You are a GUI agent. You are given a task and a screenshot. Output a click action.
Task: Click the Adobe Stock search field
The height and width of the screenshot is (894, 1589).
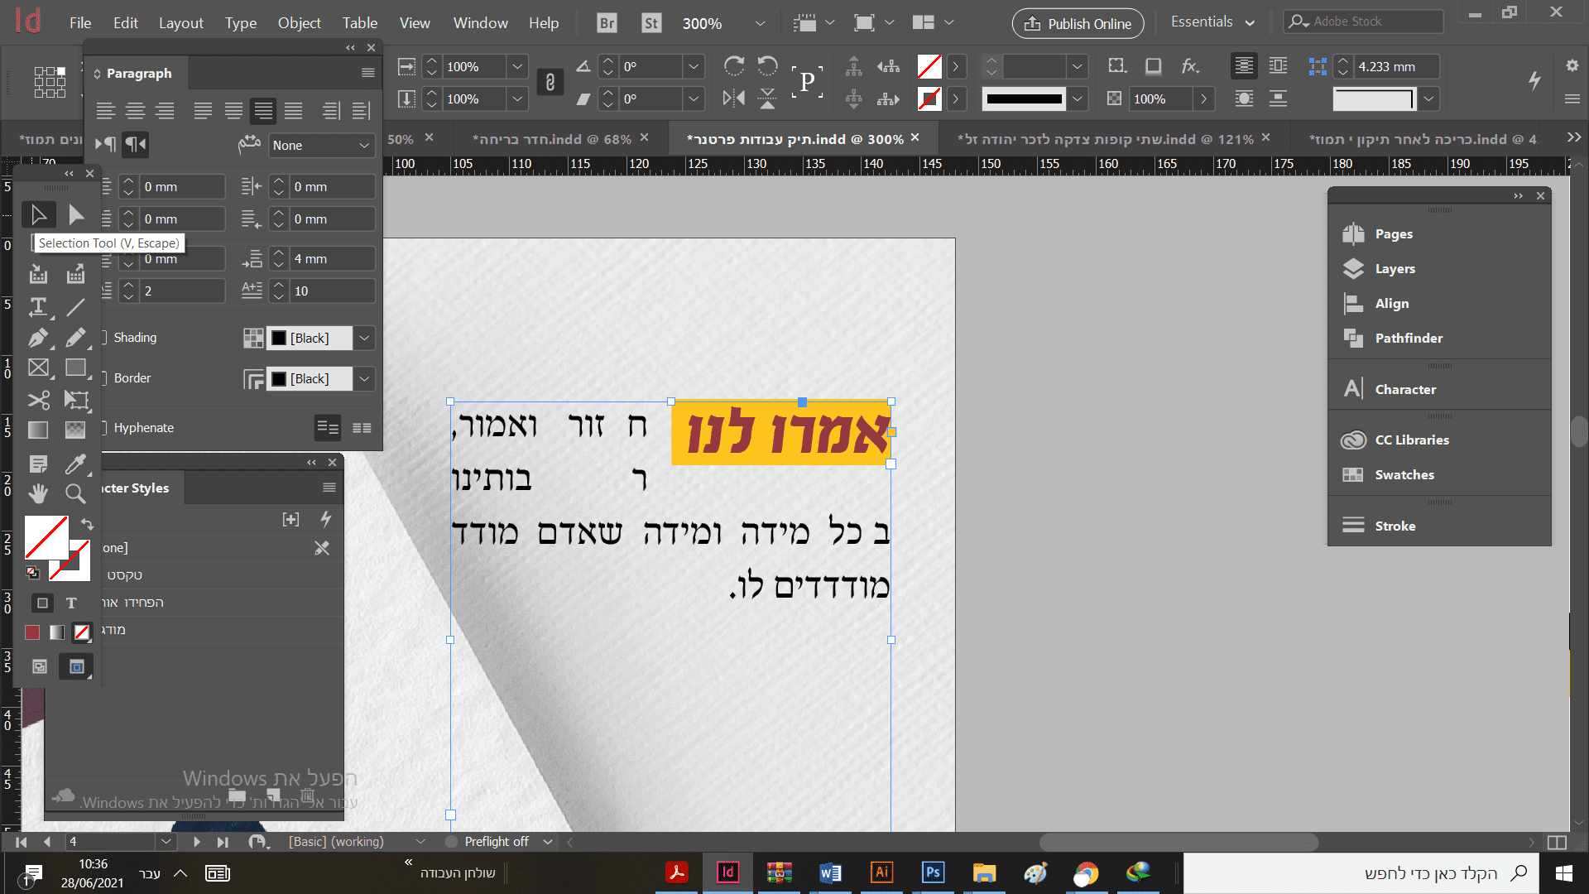pos(1374,22)
